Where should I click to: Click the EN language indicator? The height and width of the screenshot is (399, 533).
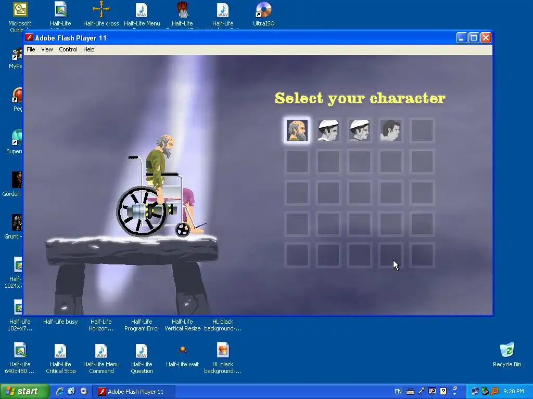point(398,392)
